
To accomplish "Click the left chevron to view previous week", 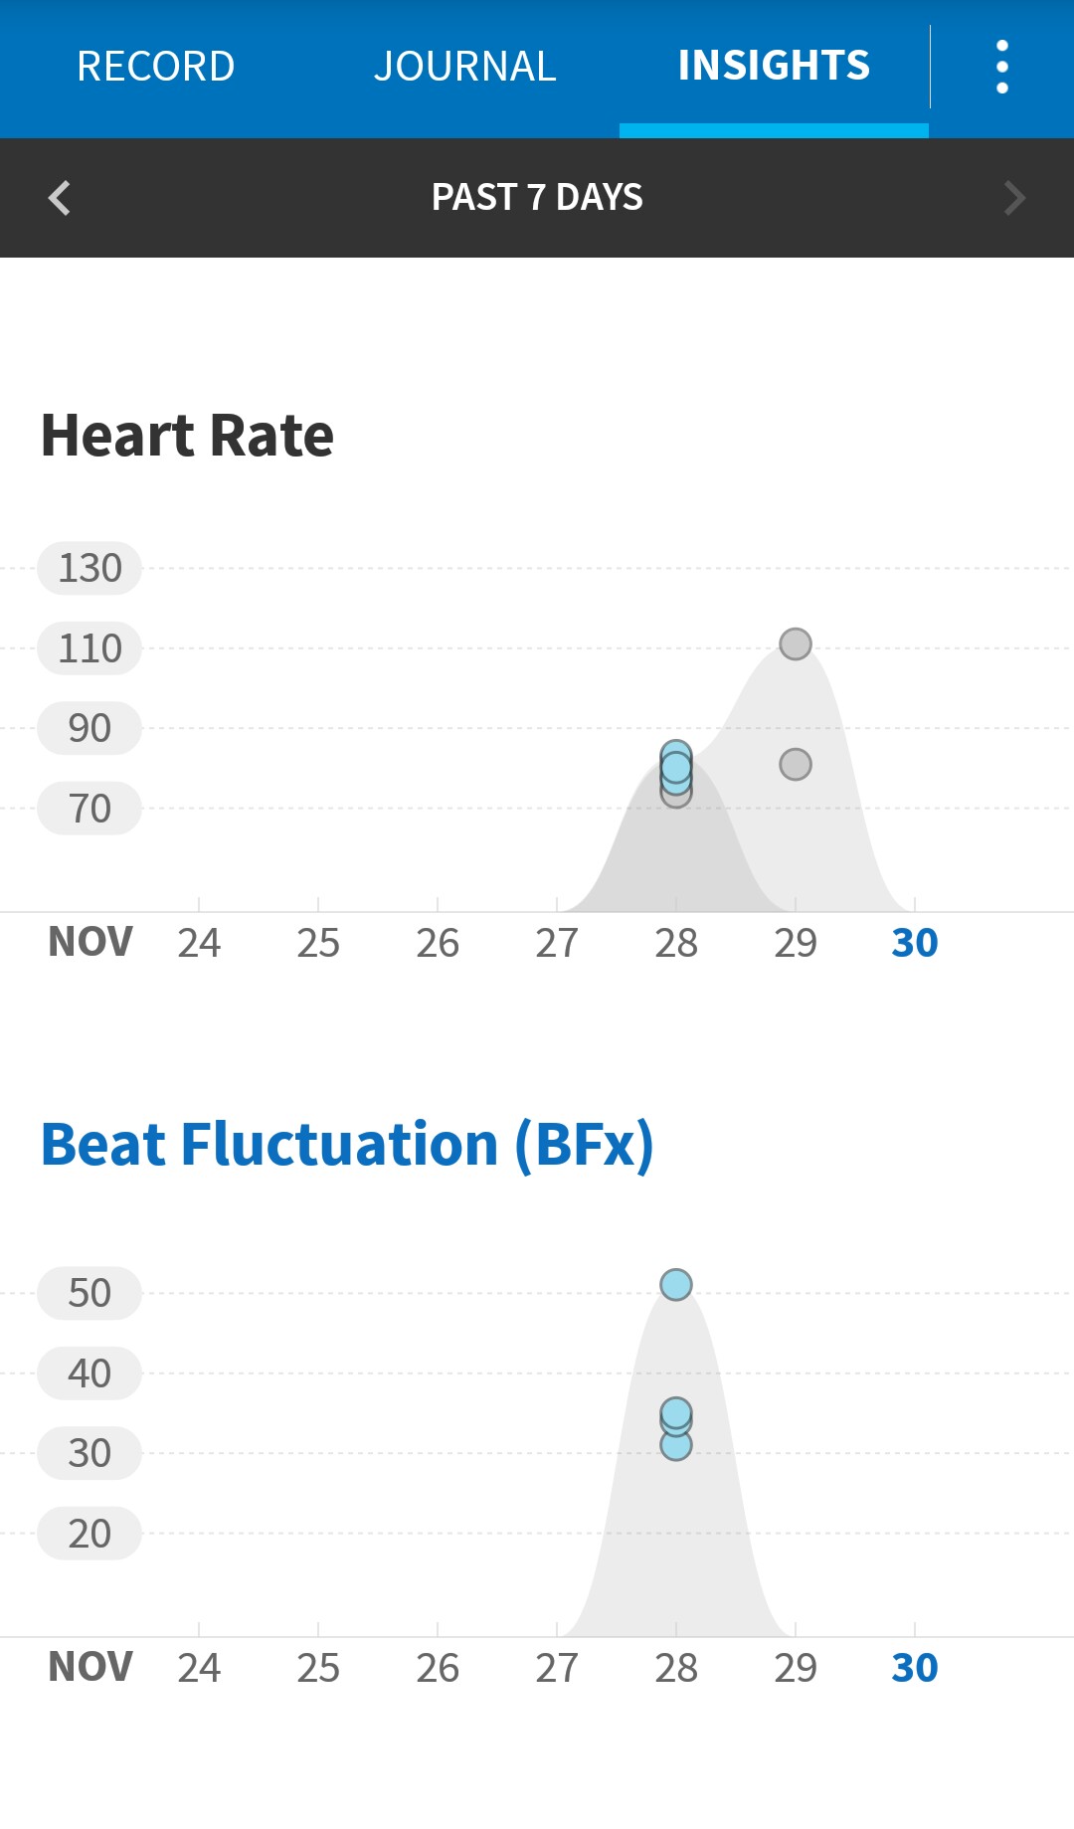I will point(60,198).
